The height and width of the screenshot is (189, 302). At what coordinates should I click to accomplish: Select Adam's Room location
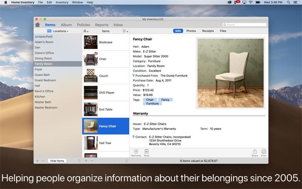point(58,42)
